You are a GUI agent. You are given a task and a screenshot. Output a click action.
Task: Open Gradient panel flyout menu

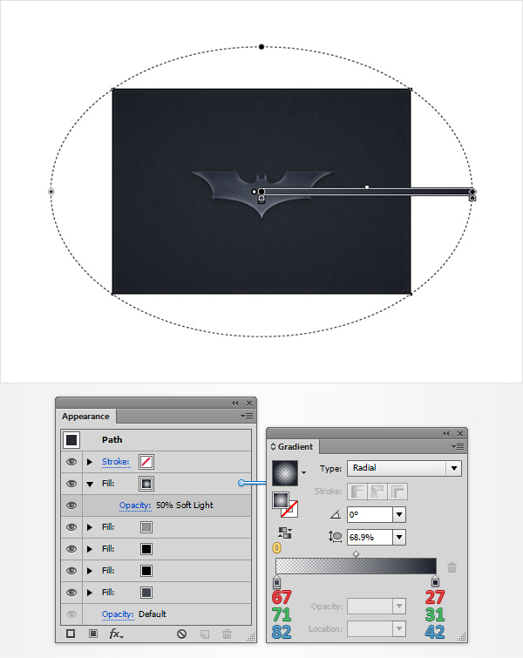(458, 446)
